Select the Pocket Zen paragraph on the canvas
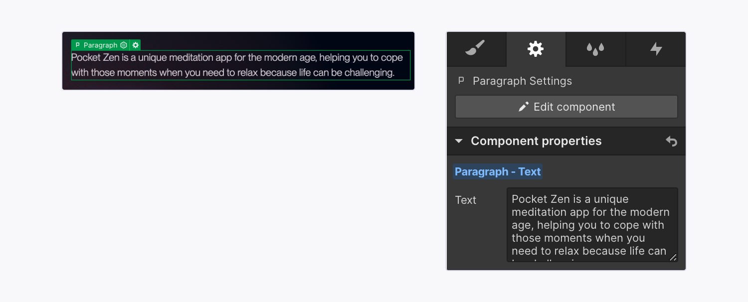Screen dimensions: 748x302 tap(238, 65)
